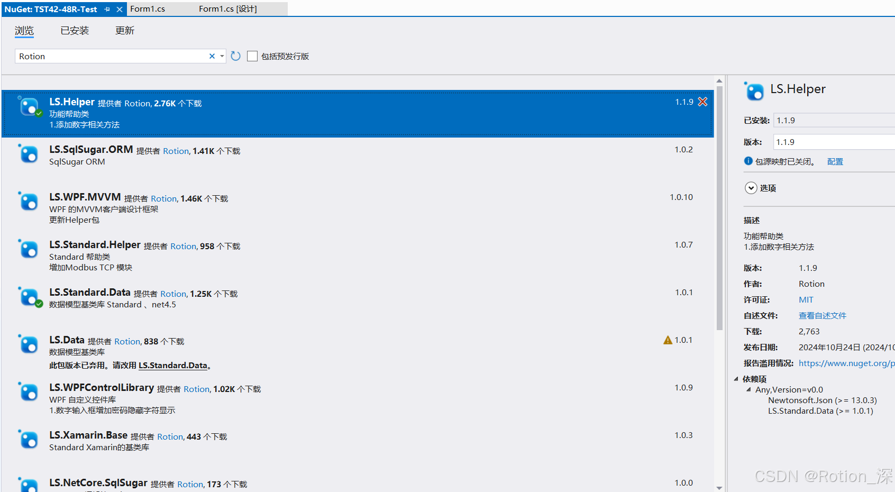Select the LS.WPF.MVVM package title
Viewport: 895px width, 492px height.
pos(85,197)
